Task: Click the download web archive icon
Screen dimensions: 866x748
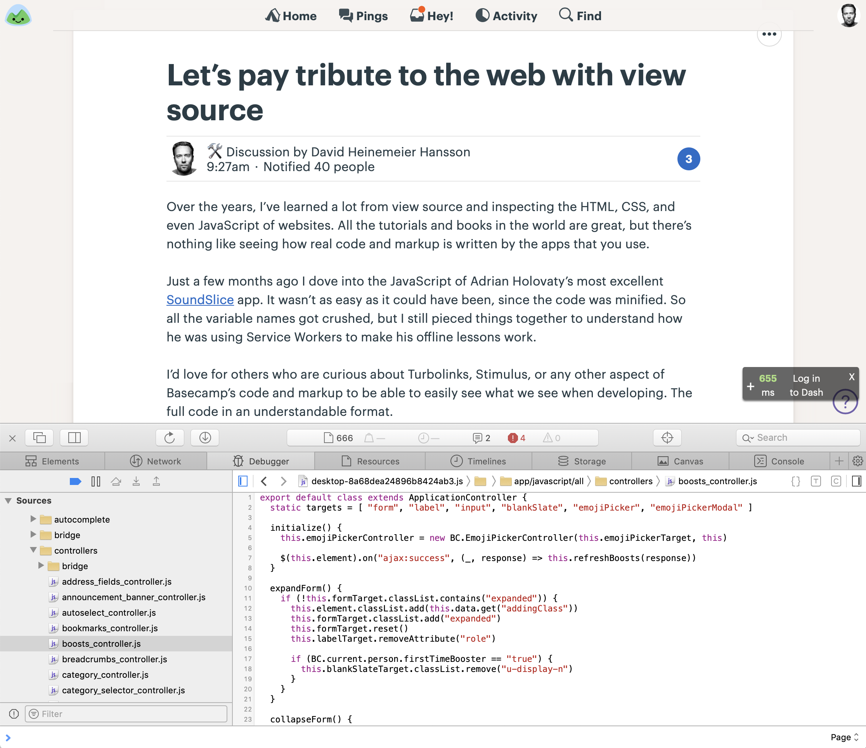Action: pos(205,438)
